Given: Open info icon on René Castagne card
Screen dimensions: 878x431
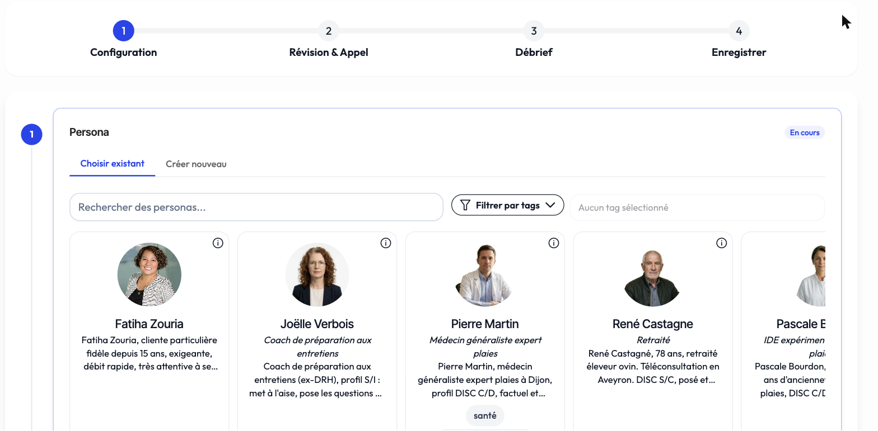Looking at the screenshot, I should click(x=722, y=243).
